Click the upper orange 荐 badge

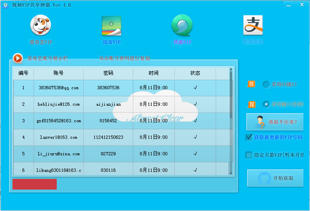[252, 84]
